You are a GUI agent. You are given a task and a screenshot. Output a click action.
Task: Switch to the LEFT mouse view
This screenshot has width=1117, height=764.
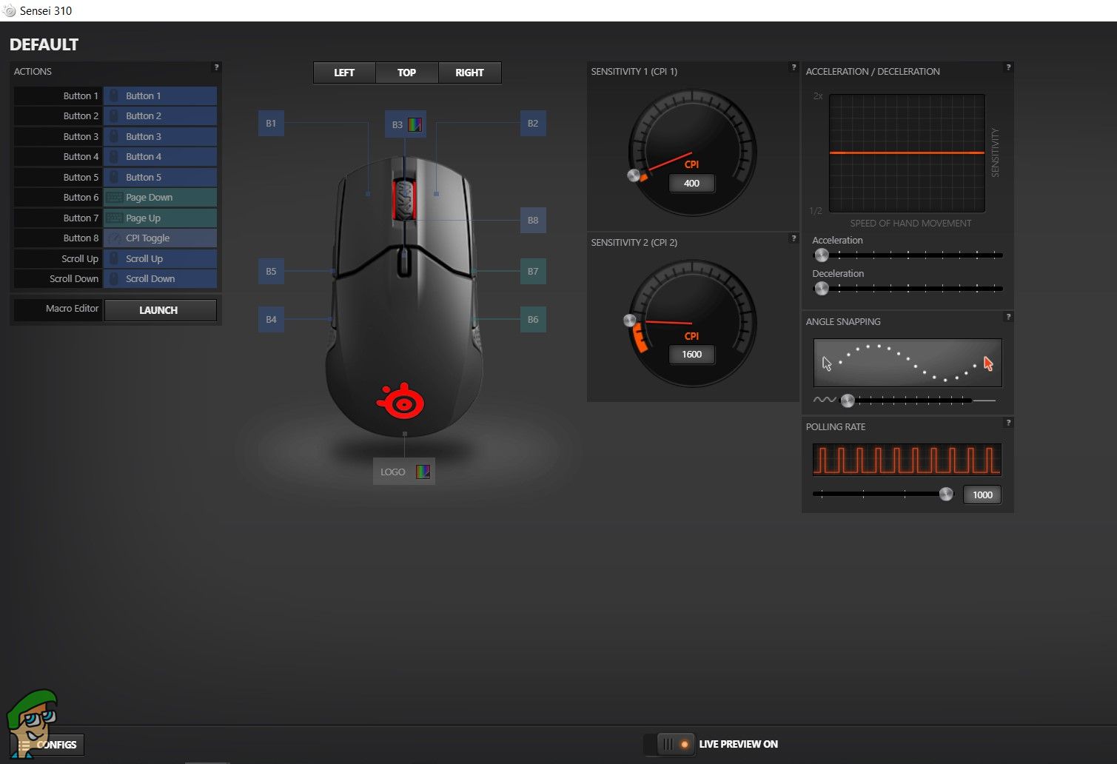pos(344,73)
